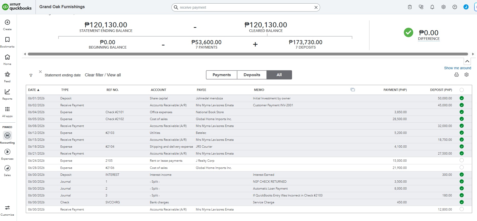Viewport: 477px width, 221px height.
Task: Print the reconciliation list
Action: (x=457, y=75)
